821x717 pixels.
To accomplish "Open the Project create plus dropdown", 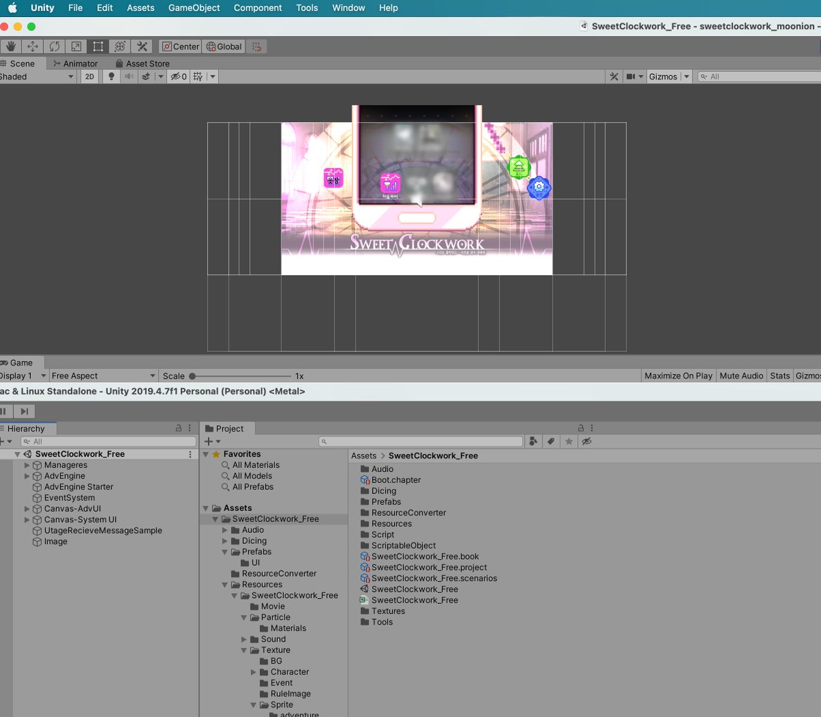I will click(x=213, y=442).
